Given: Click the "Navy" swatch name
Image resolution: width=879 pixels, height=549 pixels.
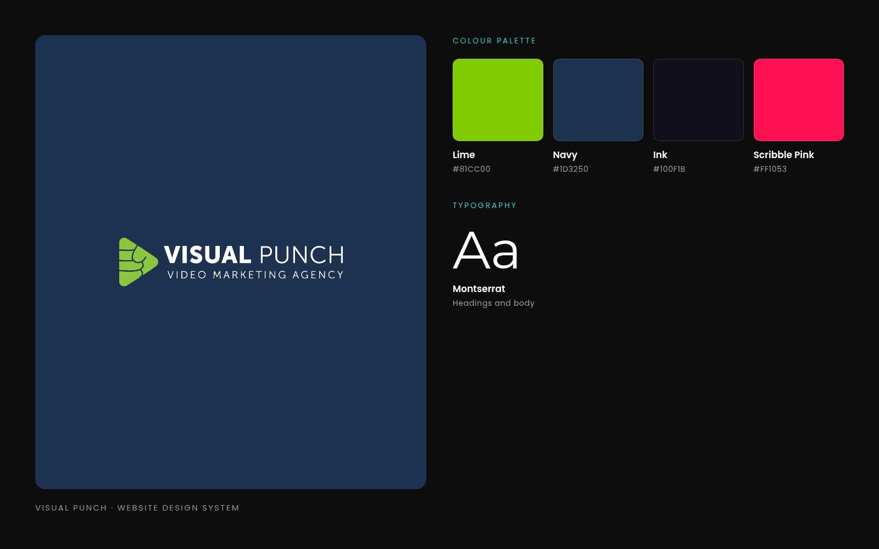Looking at the screenshot, I should tap(565, 155).
